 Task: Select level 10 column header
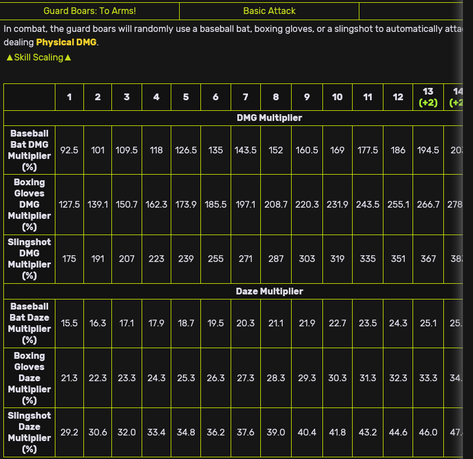coord(337,97)
